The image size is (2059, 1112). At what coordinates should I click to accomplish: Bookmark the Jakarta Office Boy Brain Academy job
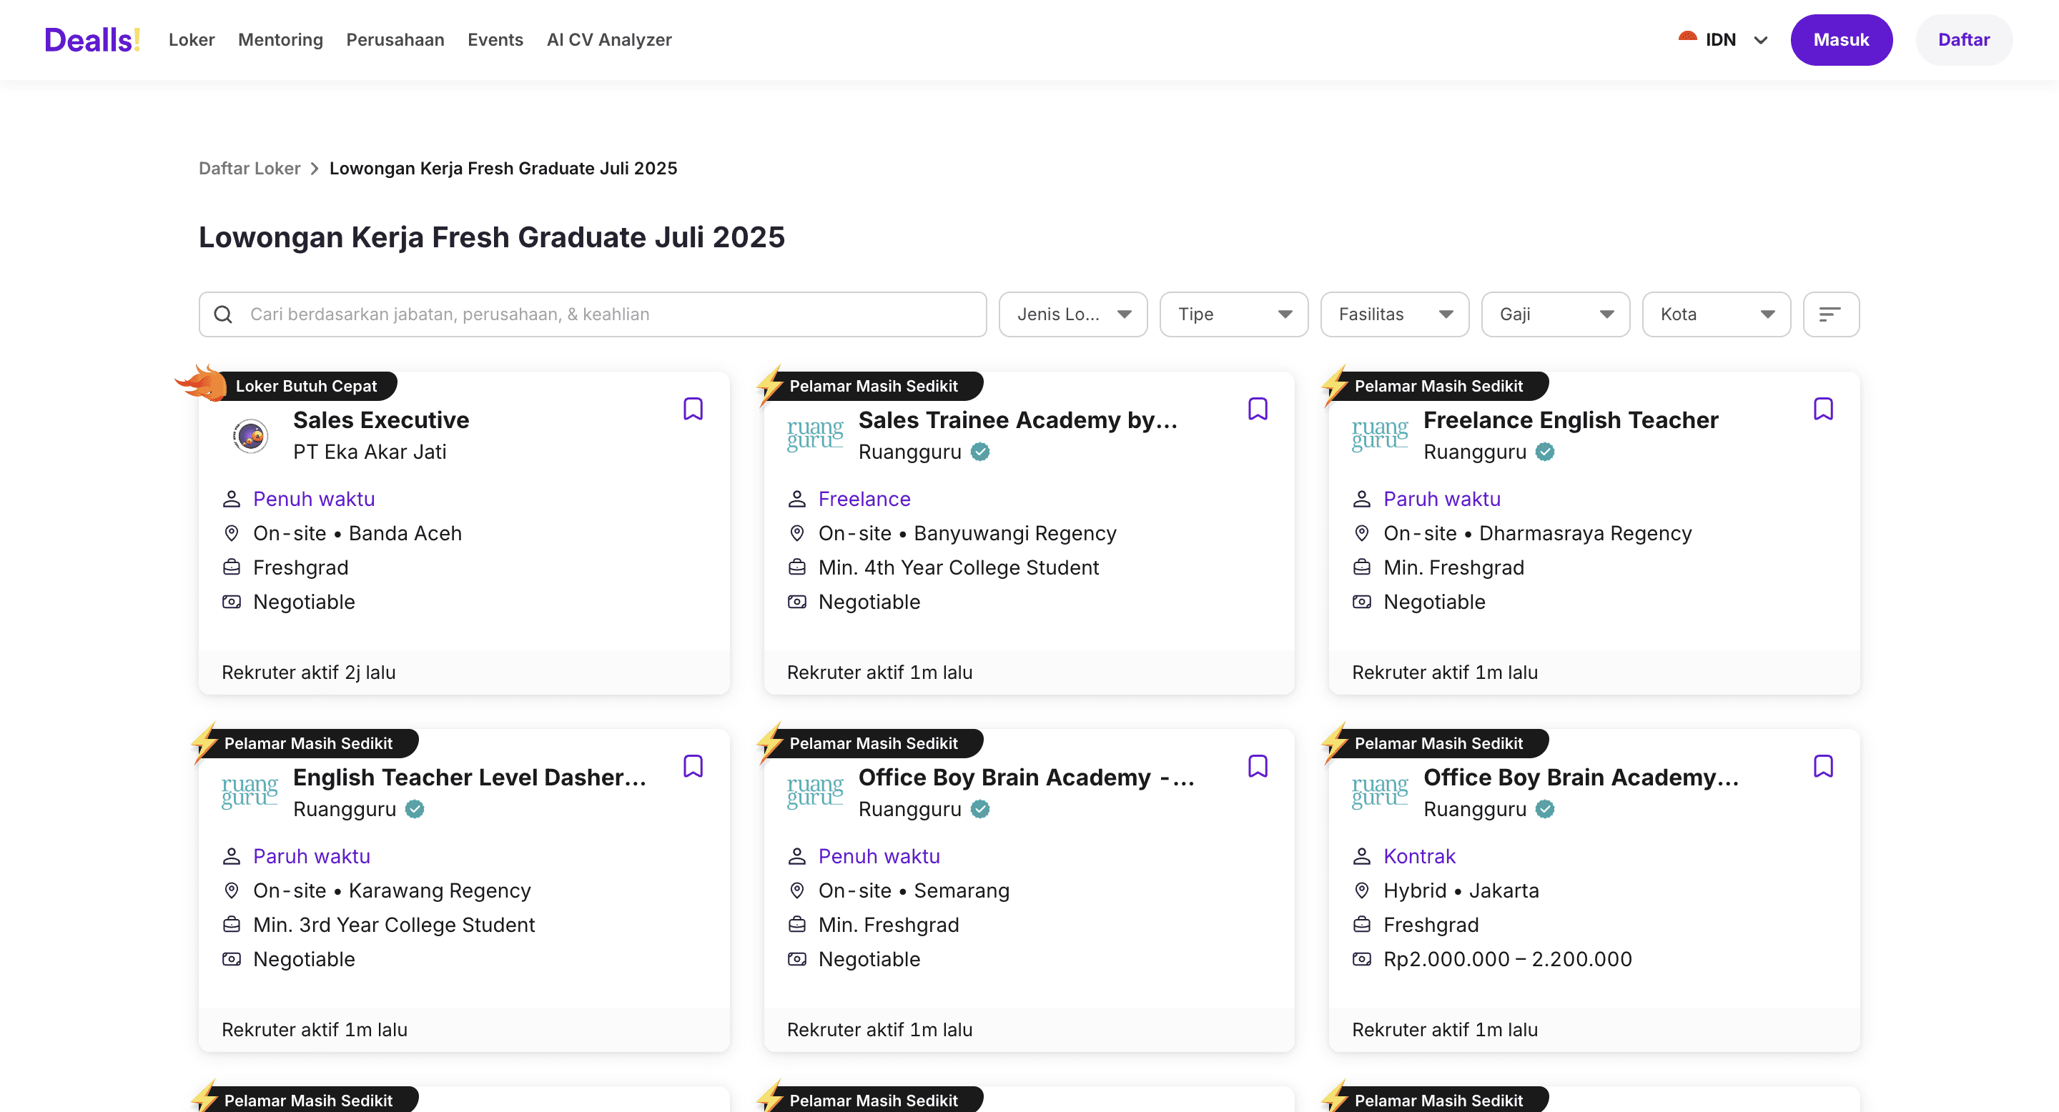tap(1823, 766)
